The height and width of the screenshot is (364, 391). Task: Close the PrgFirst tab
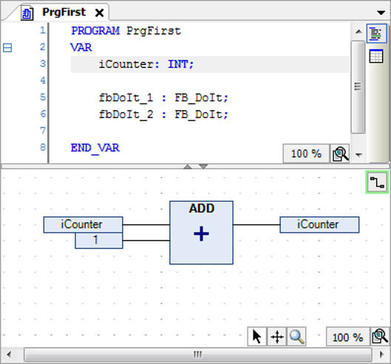click(x=100, y=13)
